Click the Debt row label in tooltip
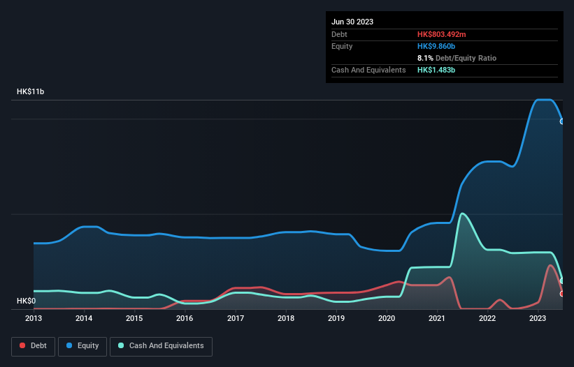 [x=339, y=34]
